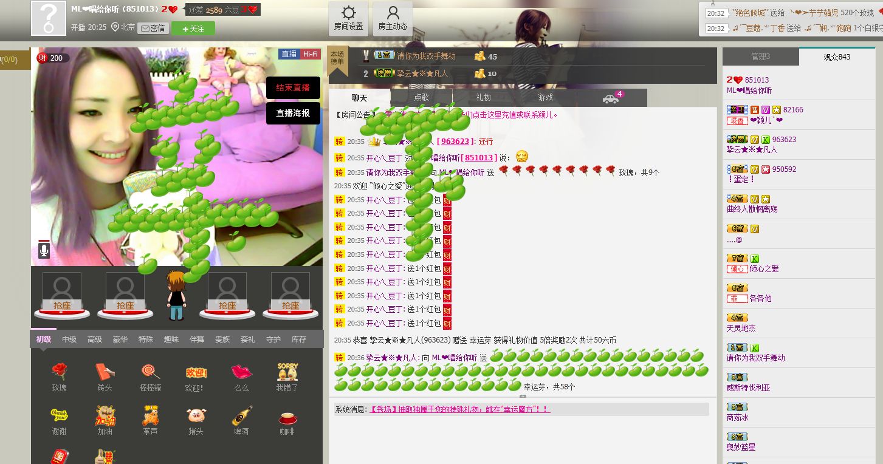Select the Brick (砖头) gift icon
883x464 pixels.
point(105,372)
